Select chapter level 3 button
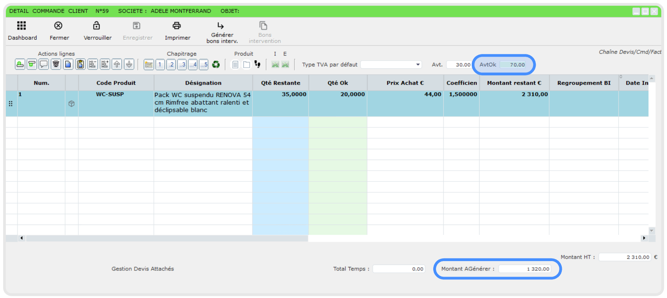This screenshot has width=667, height=298. coord(182,64)
